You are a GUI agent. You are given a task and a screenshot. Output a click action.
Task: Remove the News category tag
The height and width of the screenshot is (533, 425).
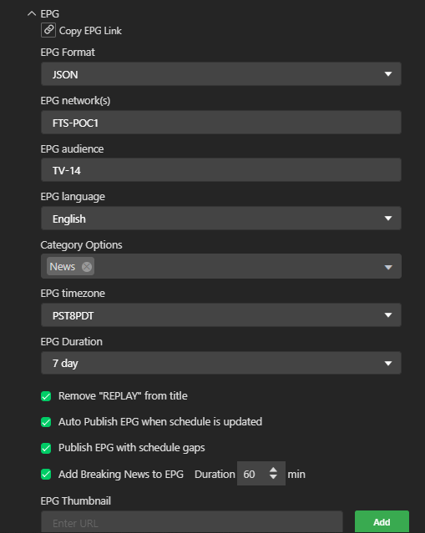pos(87,267)
